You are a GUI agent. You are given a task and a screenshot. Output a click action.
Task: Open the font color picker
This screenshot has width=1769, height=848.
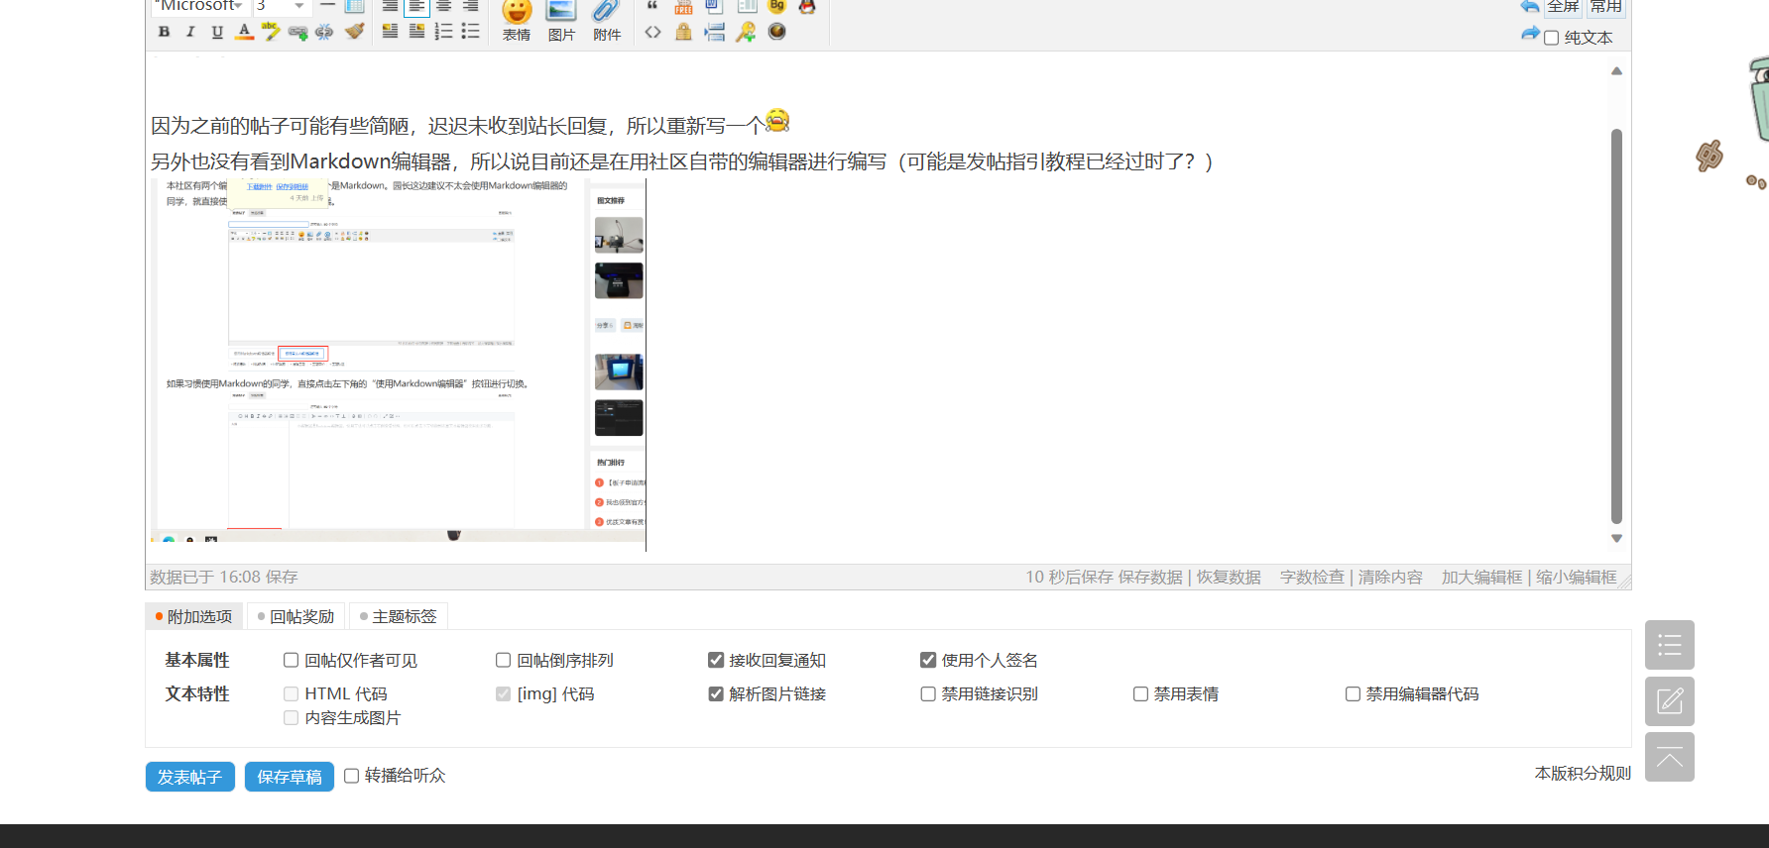coord(245,32)
